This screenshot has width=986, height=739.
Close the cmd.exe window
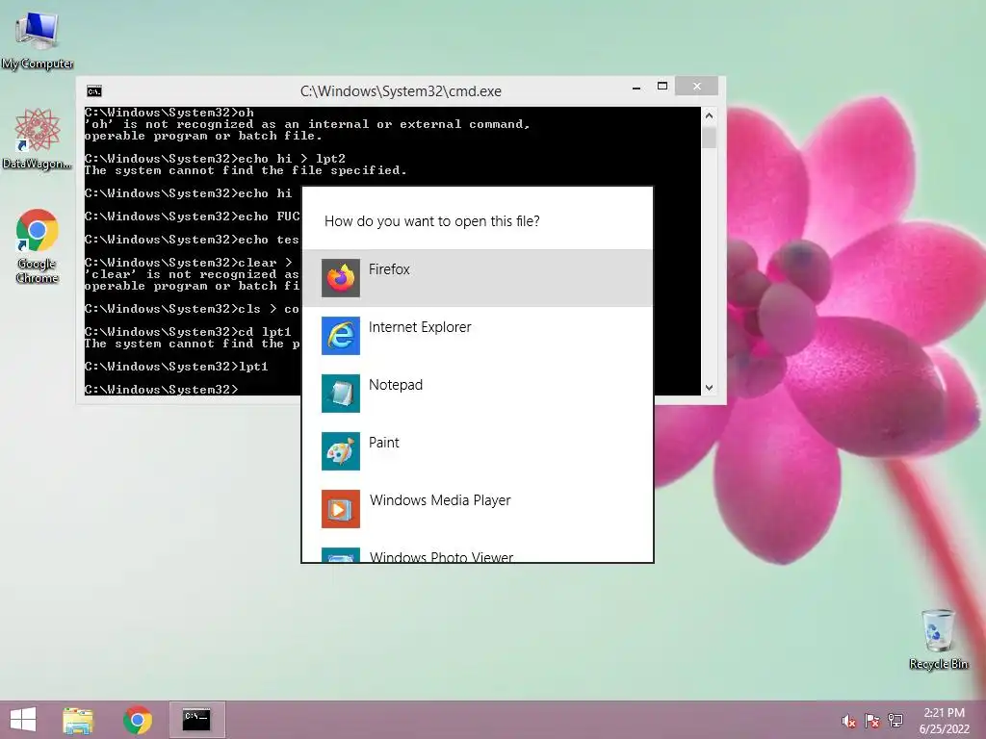pyautogui.click(x=697, y=86)
